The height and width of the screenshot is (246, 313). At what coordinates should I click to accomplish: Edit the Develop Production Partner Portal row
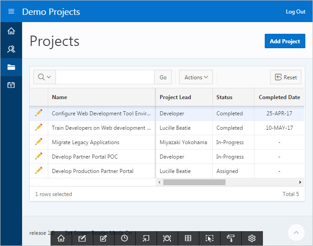pos(39,171)
